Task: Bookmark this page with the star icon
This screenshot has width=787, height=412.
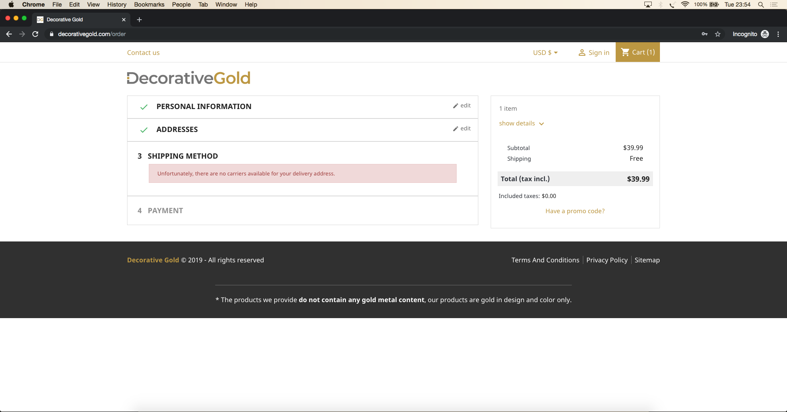Action: click(718, 34)
